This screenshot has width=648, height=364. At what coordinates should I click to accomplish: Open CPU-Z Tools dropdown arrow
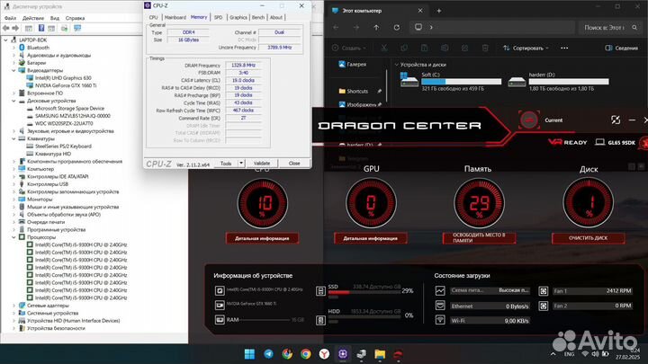click(241, 164)
